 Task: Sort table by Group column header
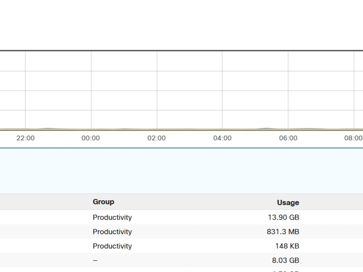[103, 202]
